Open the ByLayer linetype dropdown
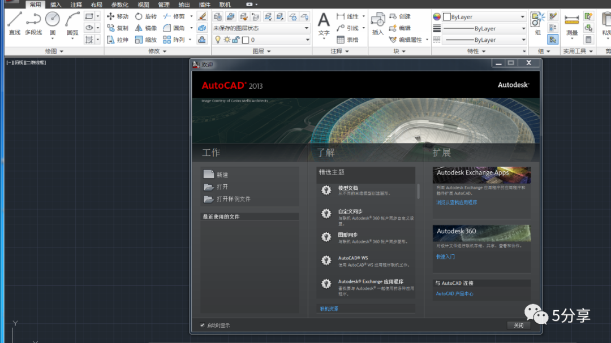The width and height of the screenshot is (611, 343). 484,40
